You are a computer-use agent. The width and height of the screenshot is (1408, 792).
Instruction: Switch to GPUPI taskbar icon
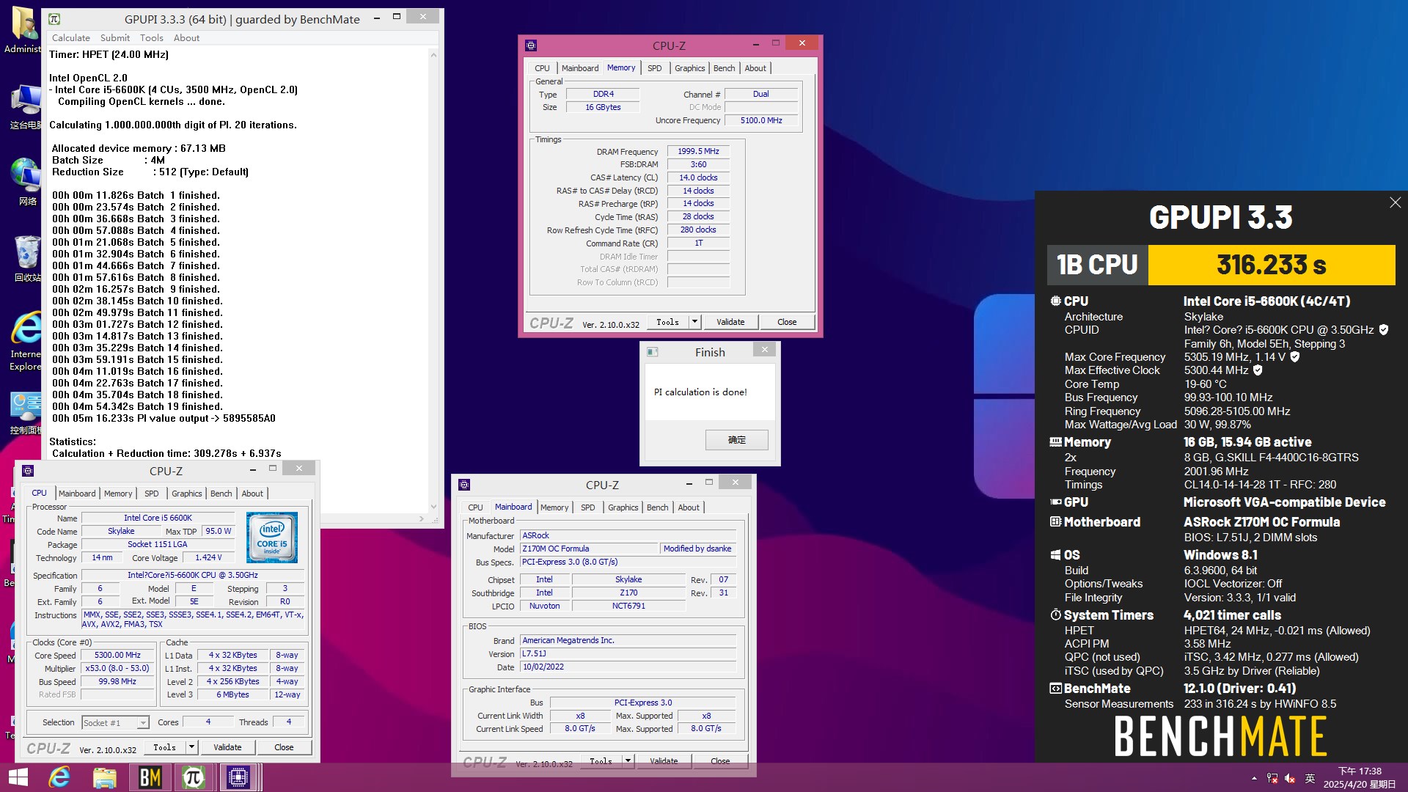[x=194, y=777]
